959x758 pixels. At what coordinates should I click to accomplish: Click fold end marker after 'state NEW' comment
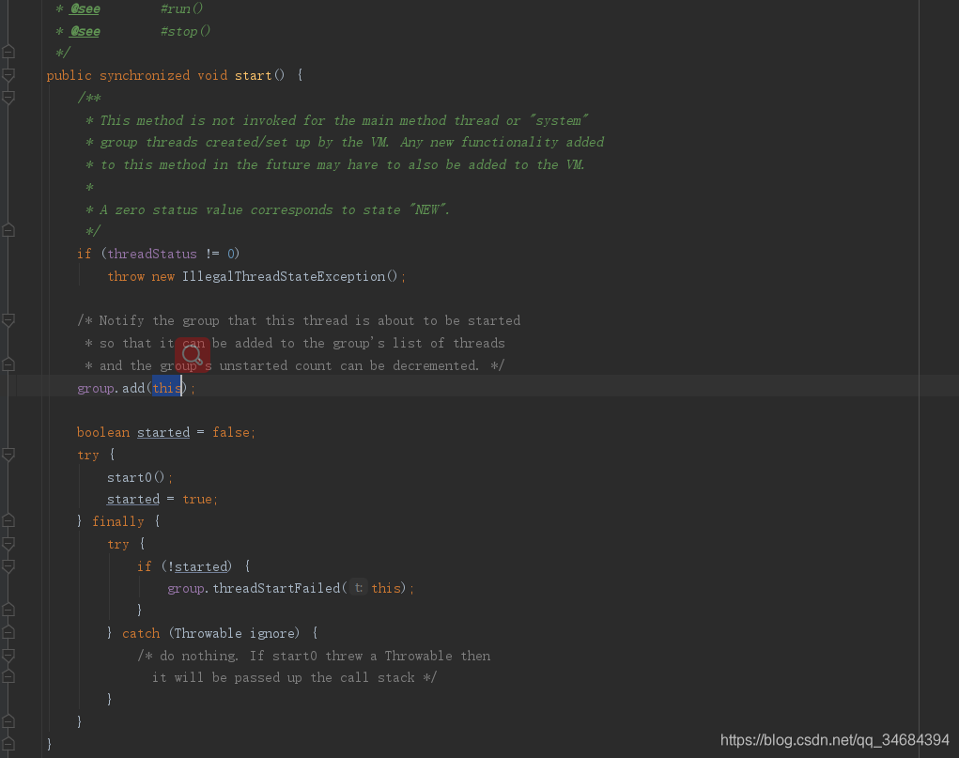click(8, 231)
